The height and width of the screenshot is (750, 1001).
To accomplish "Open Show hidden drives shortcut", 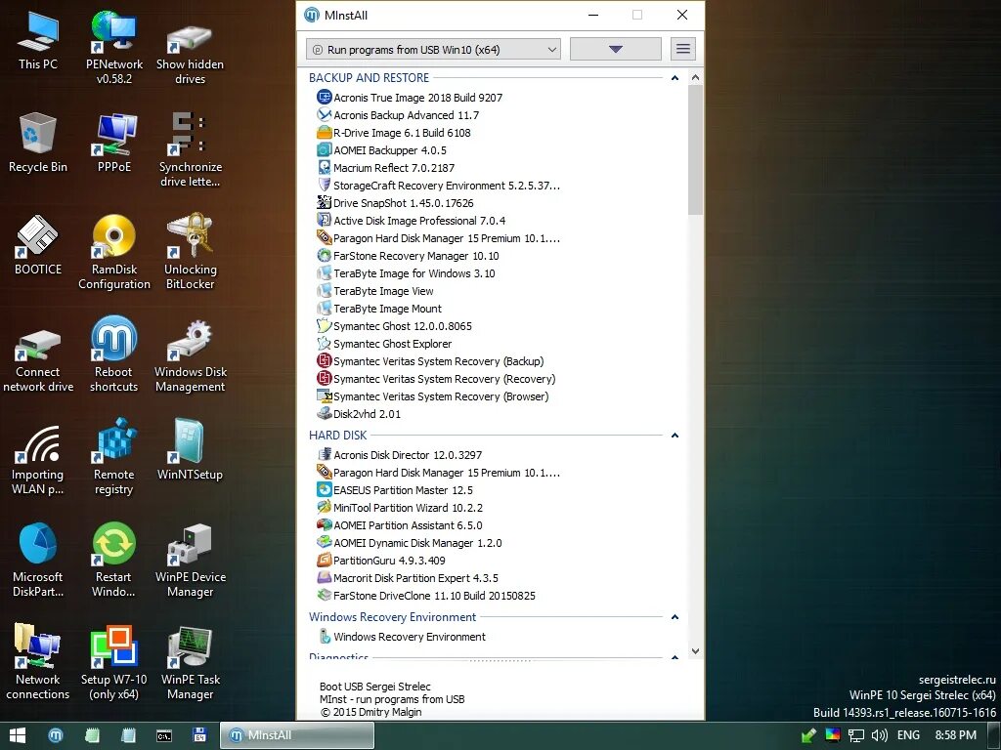I will coord(191,55).
